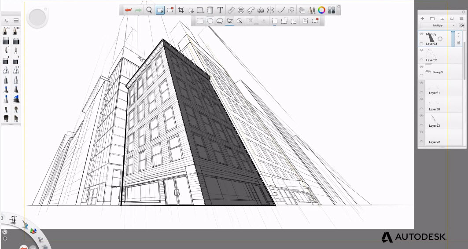Open Brush Properties in brush palette
This screenshot has height=249, width=468.
pyautogui.click(x=6, y=20)
